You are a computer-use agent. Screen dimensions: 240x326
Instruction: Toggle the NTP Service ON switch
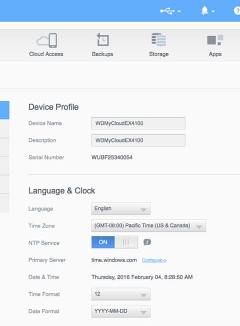pyautogui.click(x=114, y=242)
